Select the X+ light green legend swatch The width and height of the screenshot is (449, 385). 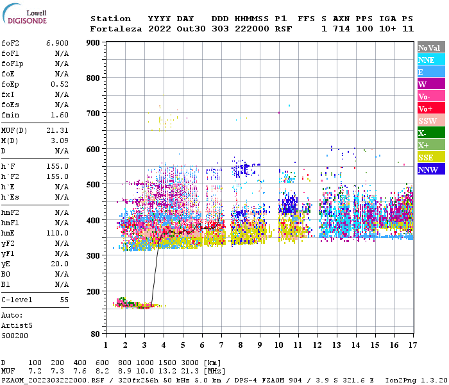click(431, 145)
